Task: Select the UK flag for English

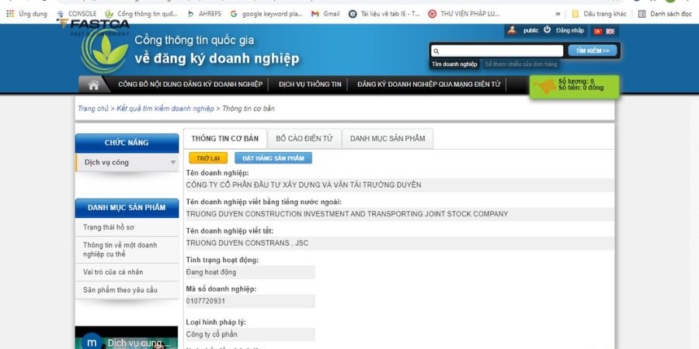Action: (x=610, y=31)
